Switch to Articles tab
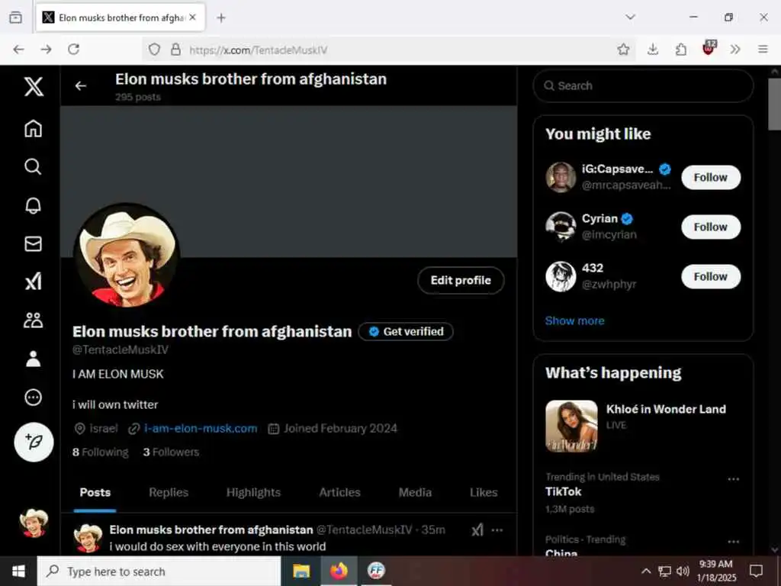 (x=339, y=492)
